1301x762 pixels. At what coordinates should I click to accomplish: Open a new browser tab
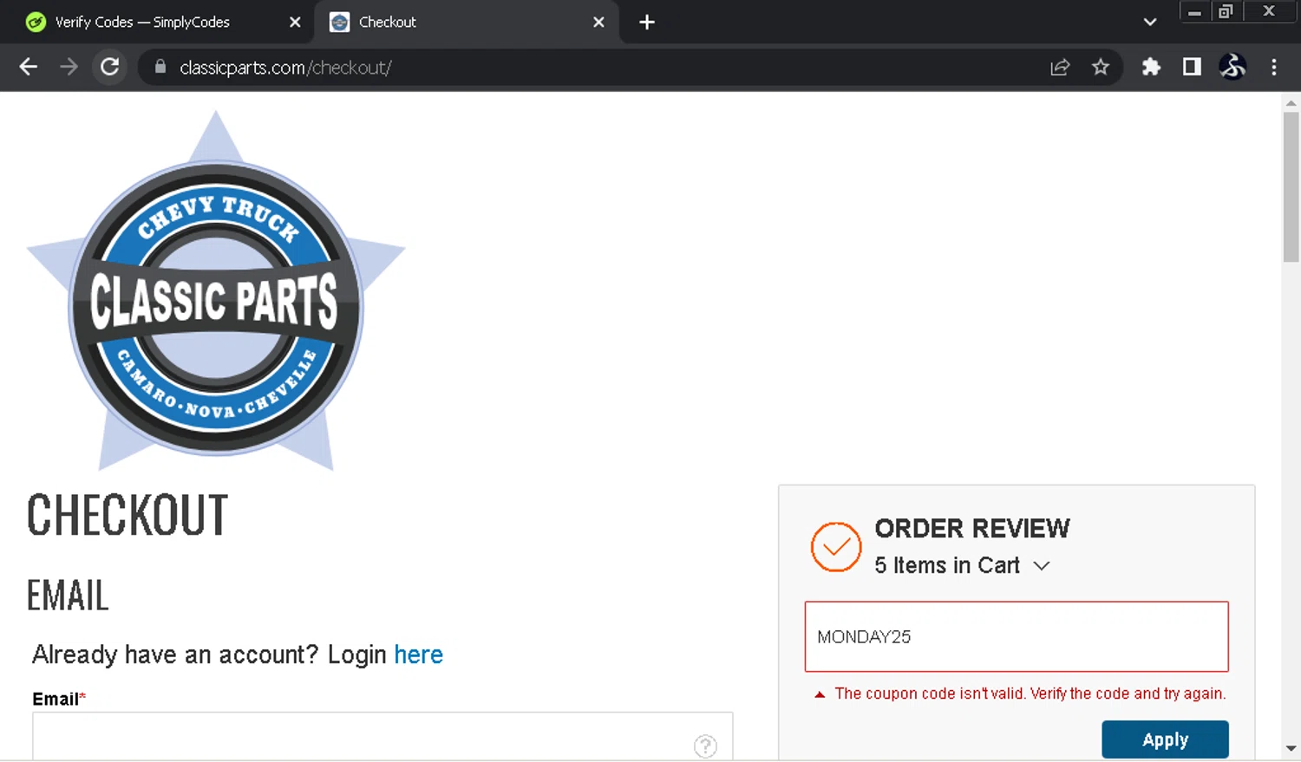point(647,23)
